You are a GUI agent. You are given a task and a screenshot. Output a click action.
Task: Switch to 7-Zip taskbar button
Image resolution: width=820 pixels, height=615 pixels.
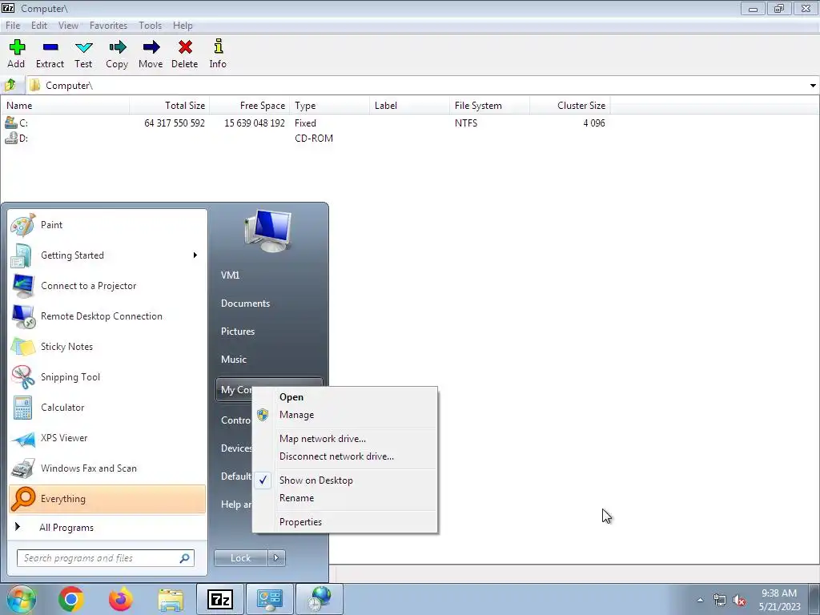220,599
